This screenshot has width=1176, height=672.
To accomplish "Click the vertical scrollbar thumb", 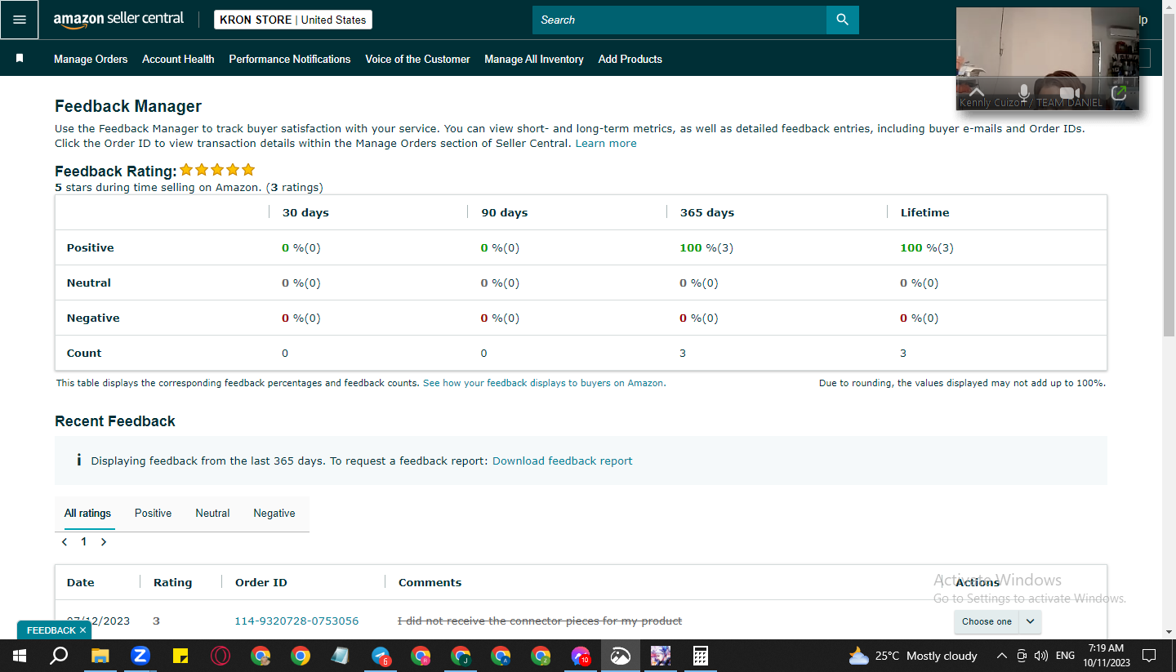I will pyautogui.click(x=1169, y=173).
